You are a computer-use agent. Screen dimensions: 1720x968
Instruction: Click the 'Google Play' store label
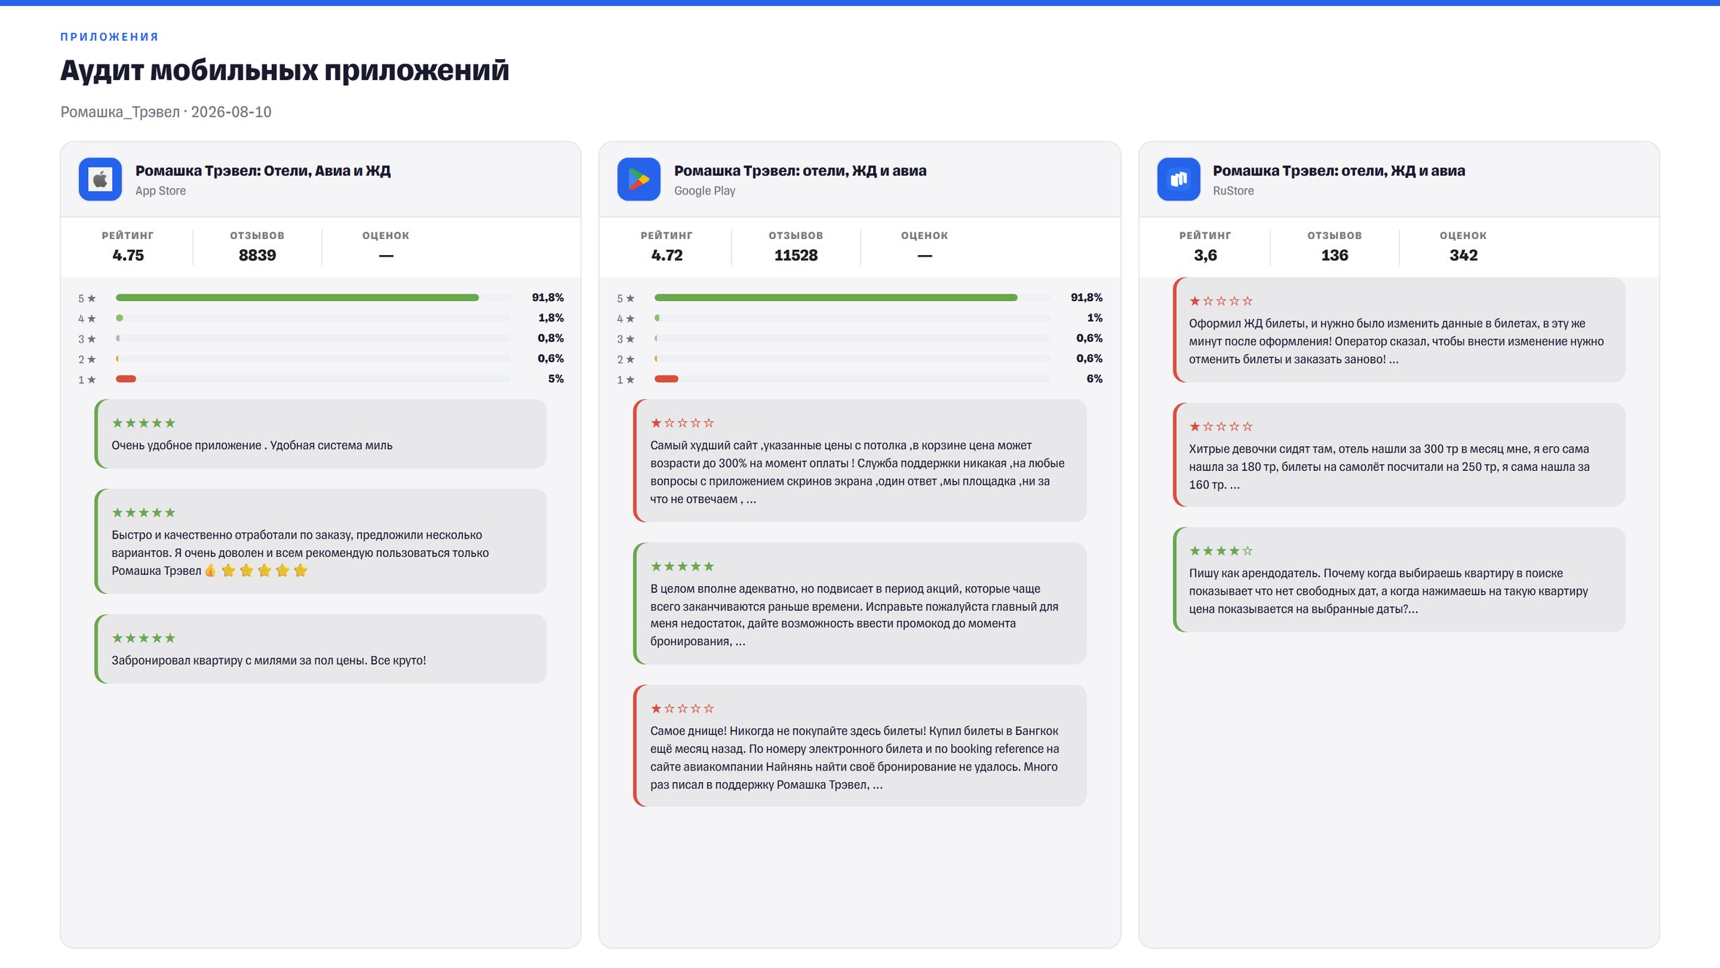(705, 191)
